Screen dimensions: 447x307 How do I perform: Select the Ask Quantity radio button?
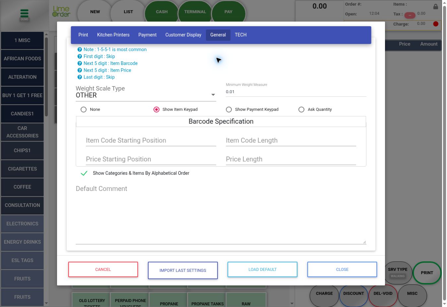tap(301, 109)
